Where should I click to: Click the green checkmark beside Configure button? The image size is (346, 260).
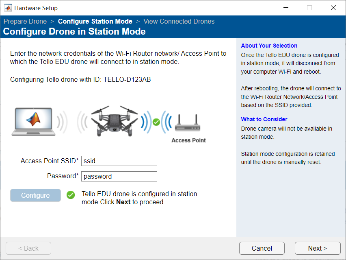[70, 195]
